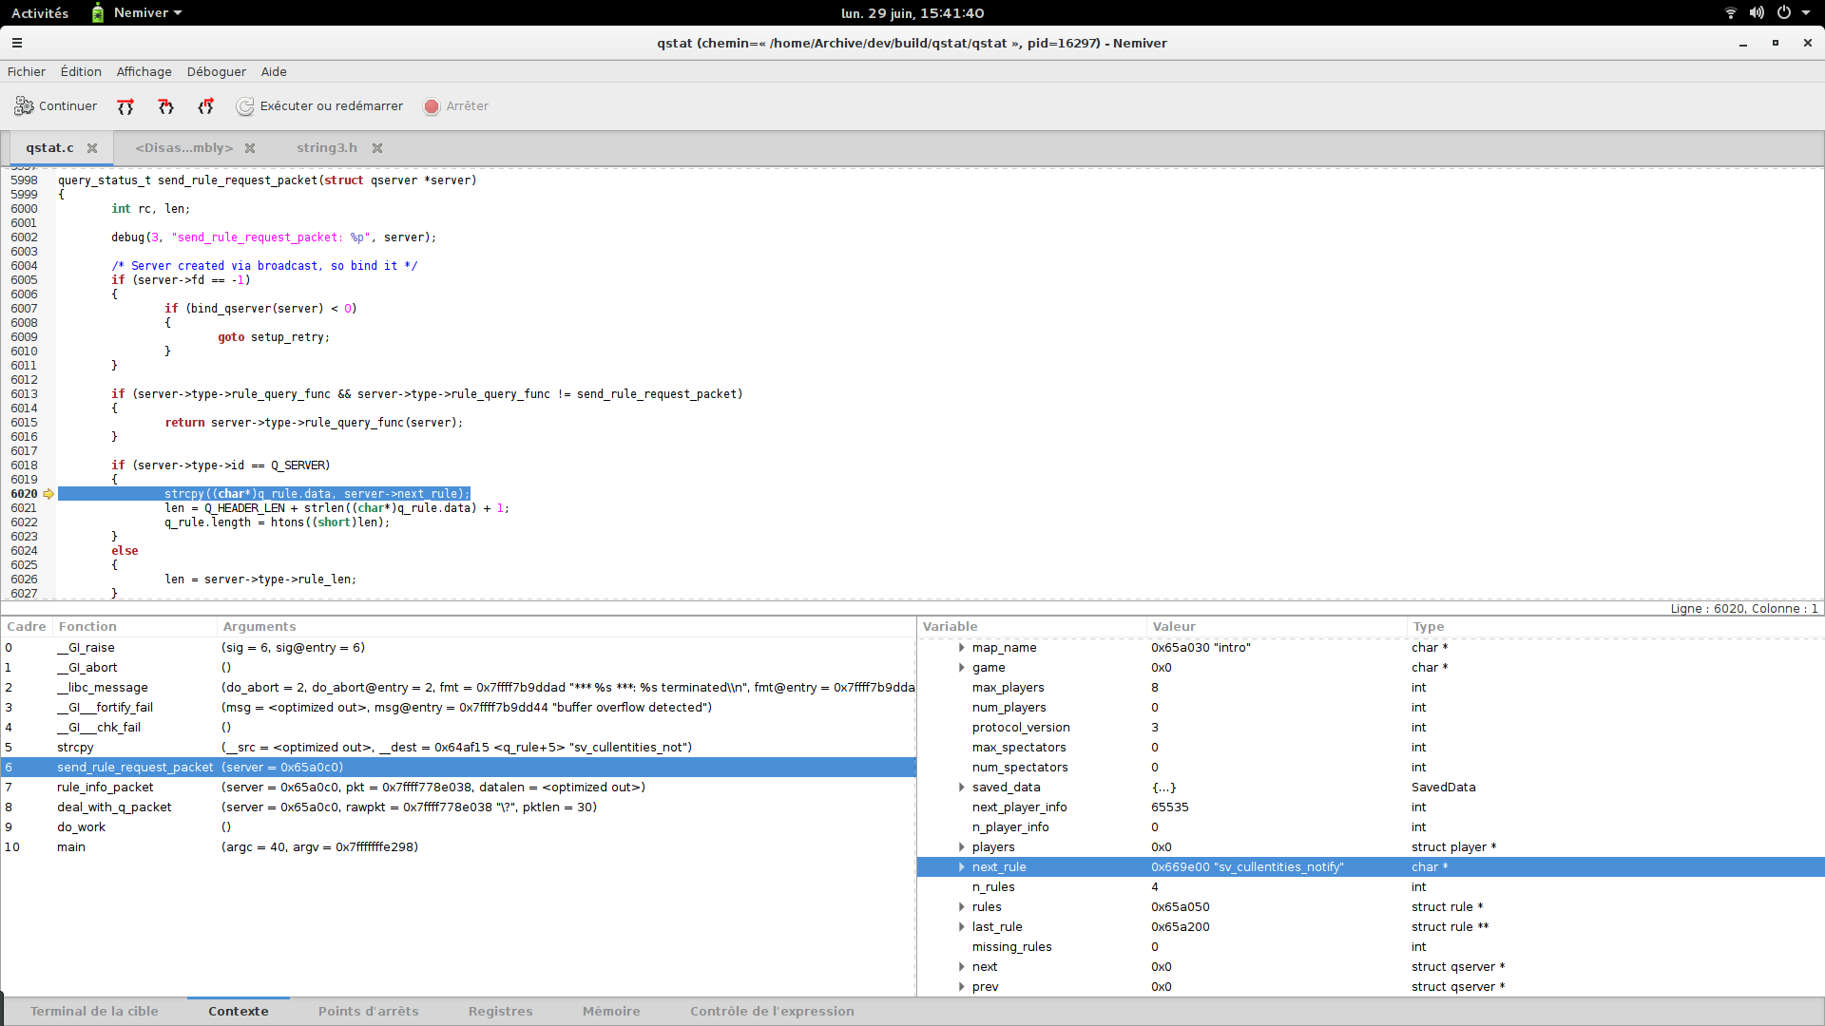The height and width of the screenshot is (1026, 1825).
Task: Click the Wi-Fi status icon
Action: (x=1730, y=13)
